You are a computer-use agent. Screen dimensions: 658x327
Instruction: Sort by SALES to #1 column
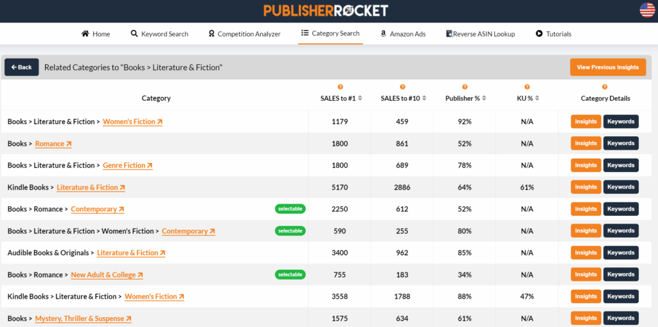click(360, 98)
